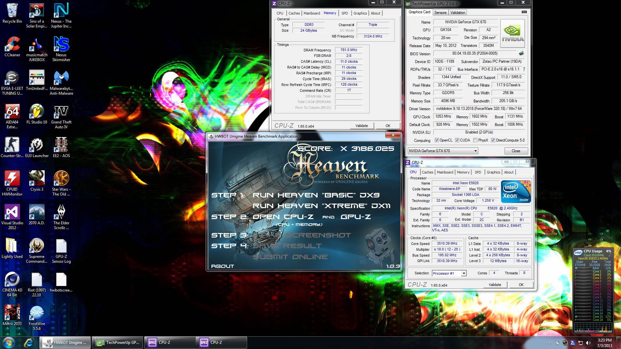The image size is (621, 349).
Task: Click Save Result in Heaven benchmark
Action: [287, 246]
